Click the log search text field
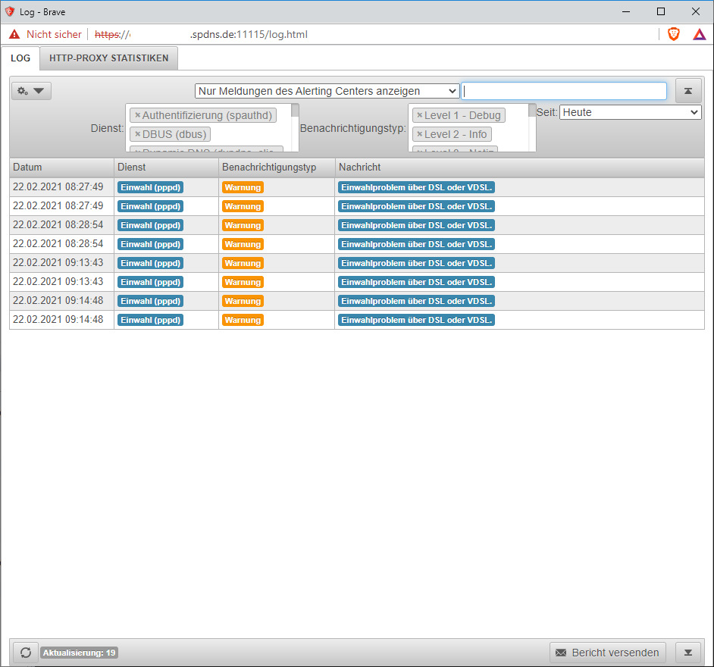This screenshot has width=714, height=667. pyautogui.click(x=564, y=91)
